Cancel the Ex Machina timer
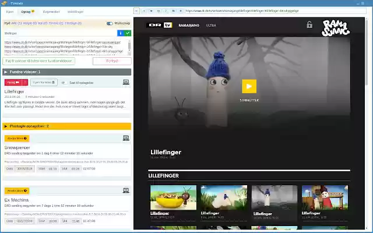 coord(17,190)
